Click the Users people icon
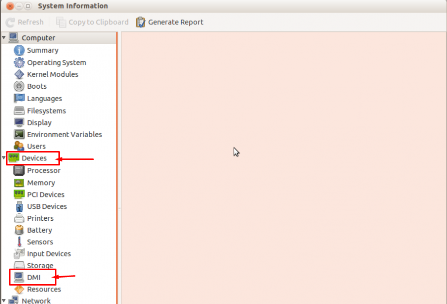This screenshot has height=304, width=447. 19,146
